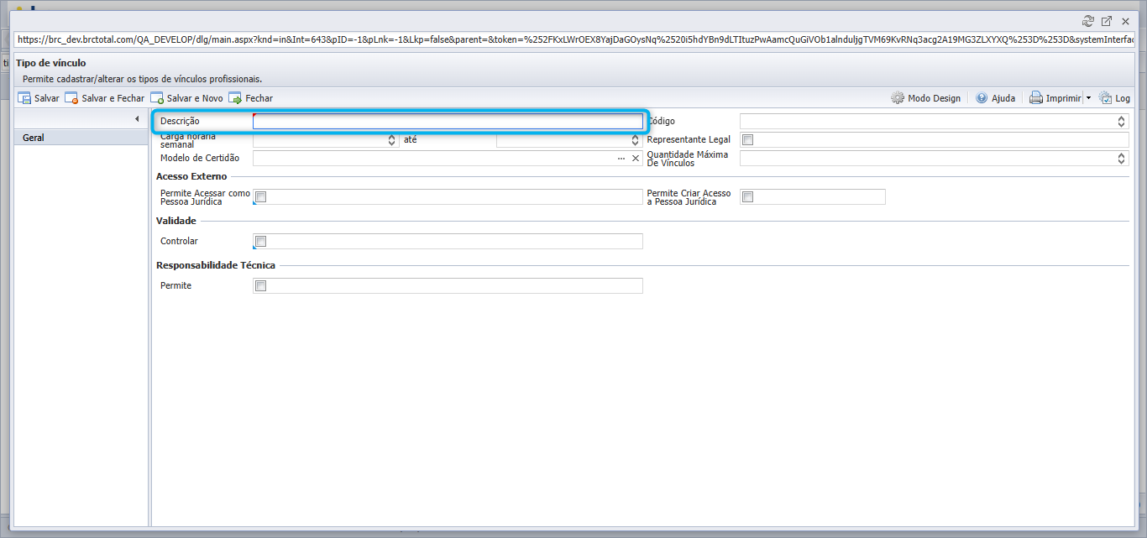Click the Tipo de vínculo title text
This screenshot has height=538, width=1147.
[x=51, y=63]
